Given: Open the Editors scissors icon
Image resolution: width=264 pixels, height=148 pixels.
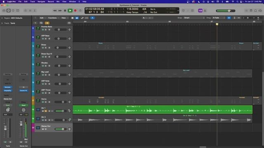Looking at the screenshot, I should (x=35, y=11).
